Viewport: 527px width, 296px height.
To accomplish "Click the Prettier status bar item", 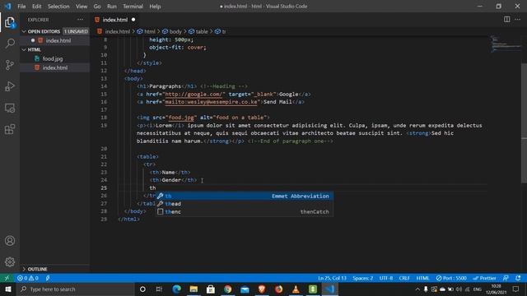I will click(484, 278).
